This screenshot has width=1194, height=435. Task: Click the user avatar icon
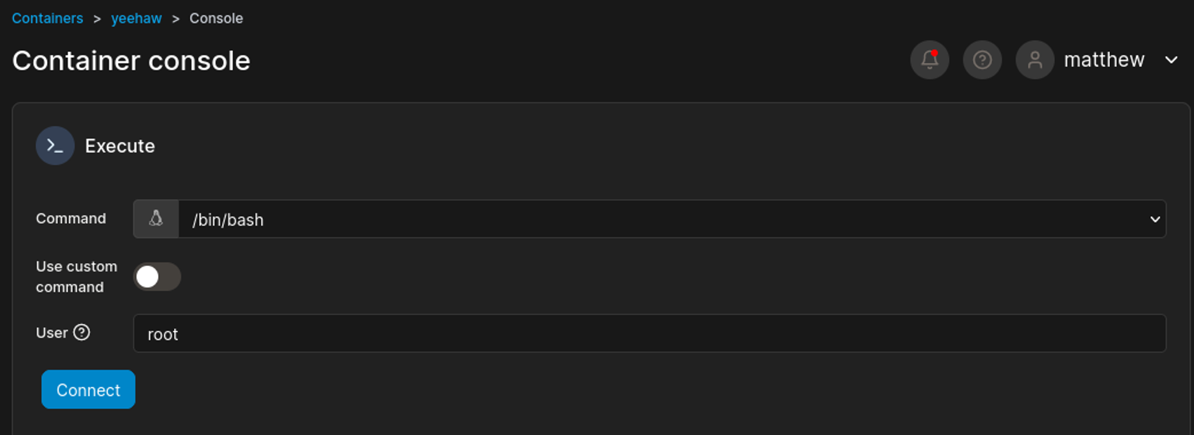coord(1035,60)
